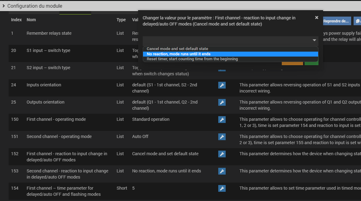Screen dimensions: 361x201
Task: Edit First channel operating mode via wrench
Action: (x=222, y=120)
